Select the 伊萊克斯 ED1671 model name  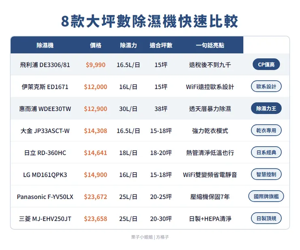coord(45,87)
